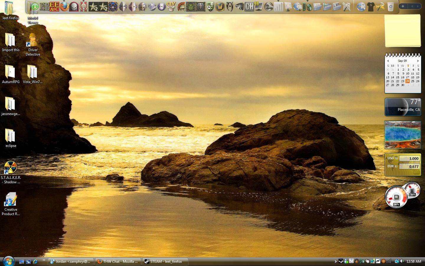Select September 24 in the calendar

(408, 81)
